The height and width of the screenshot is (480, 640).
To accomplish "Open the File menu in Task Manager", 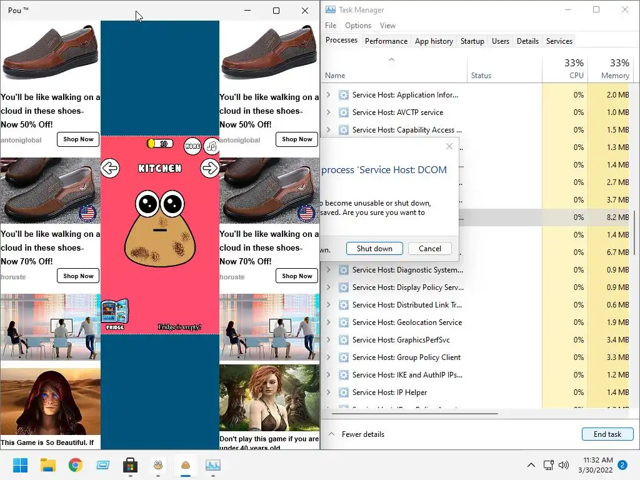I will (331, 25).
